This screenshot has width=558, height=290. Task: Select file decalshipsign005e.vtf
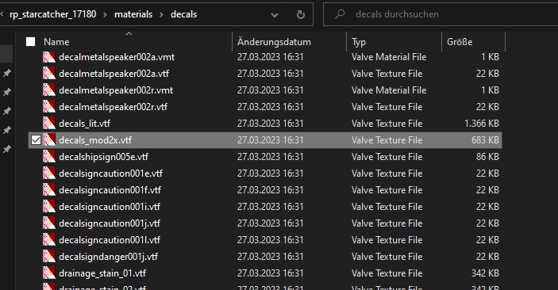[103, 157]
